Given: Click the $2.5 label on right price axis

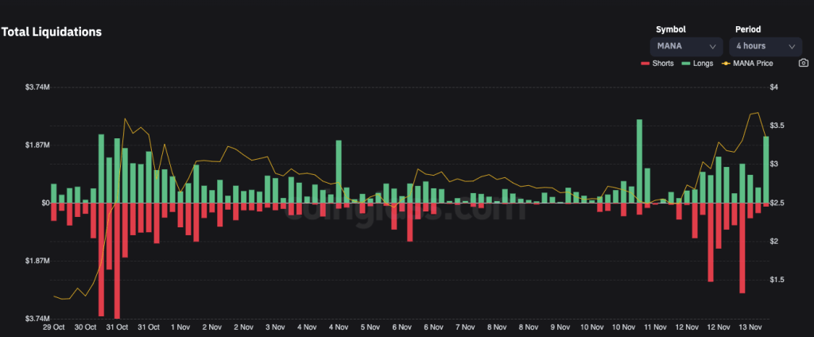Looking at the screenshot, I should (x=777, y=203).
